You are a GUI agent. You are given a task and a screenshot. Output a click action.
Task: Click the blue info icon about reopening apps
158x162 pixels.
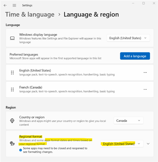click(21, 150)
